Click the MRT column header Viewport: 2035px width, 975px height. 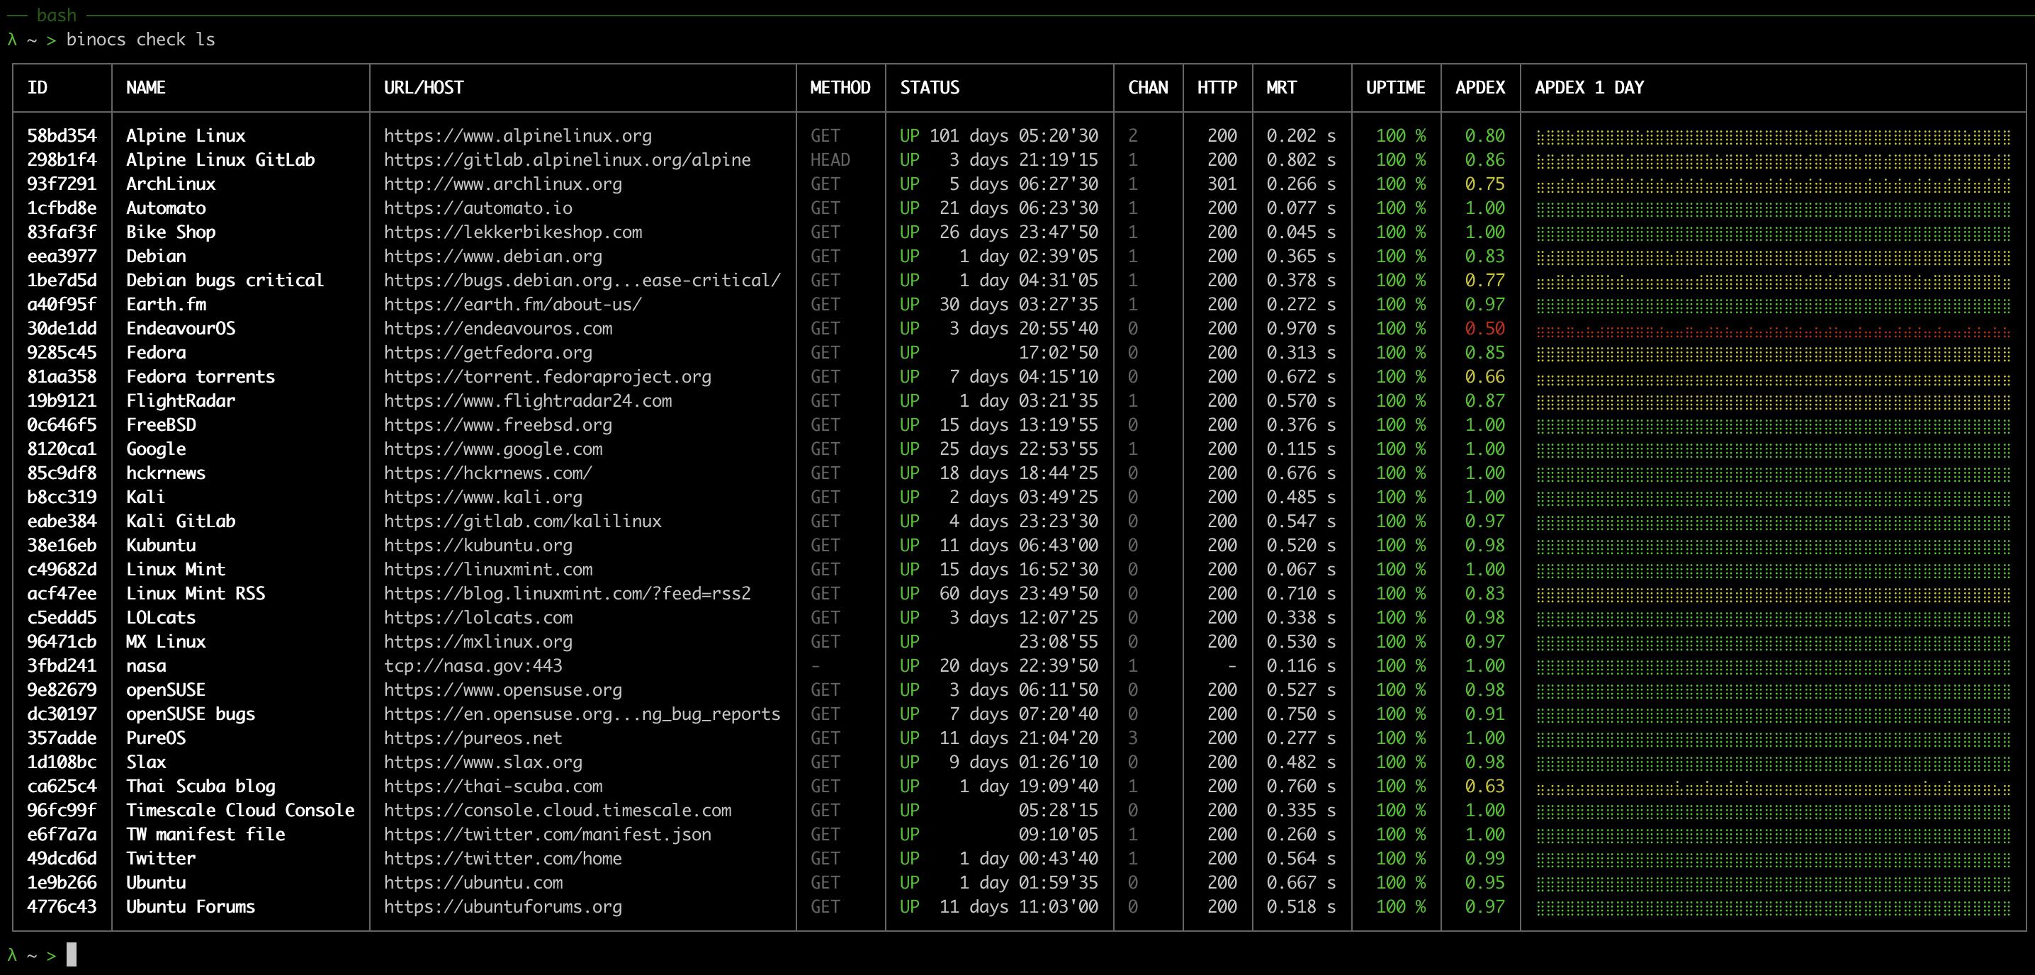coord(1280,88)
